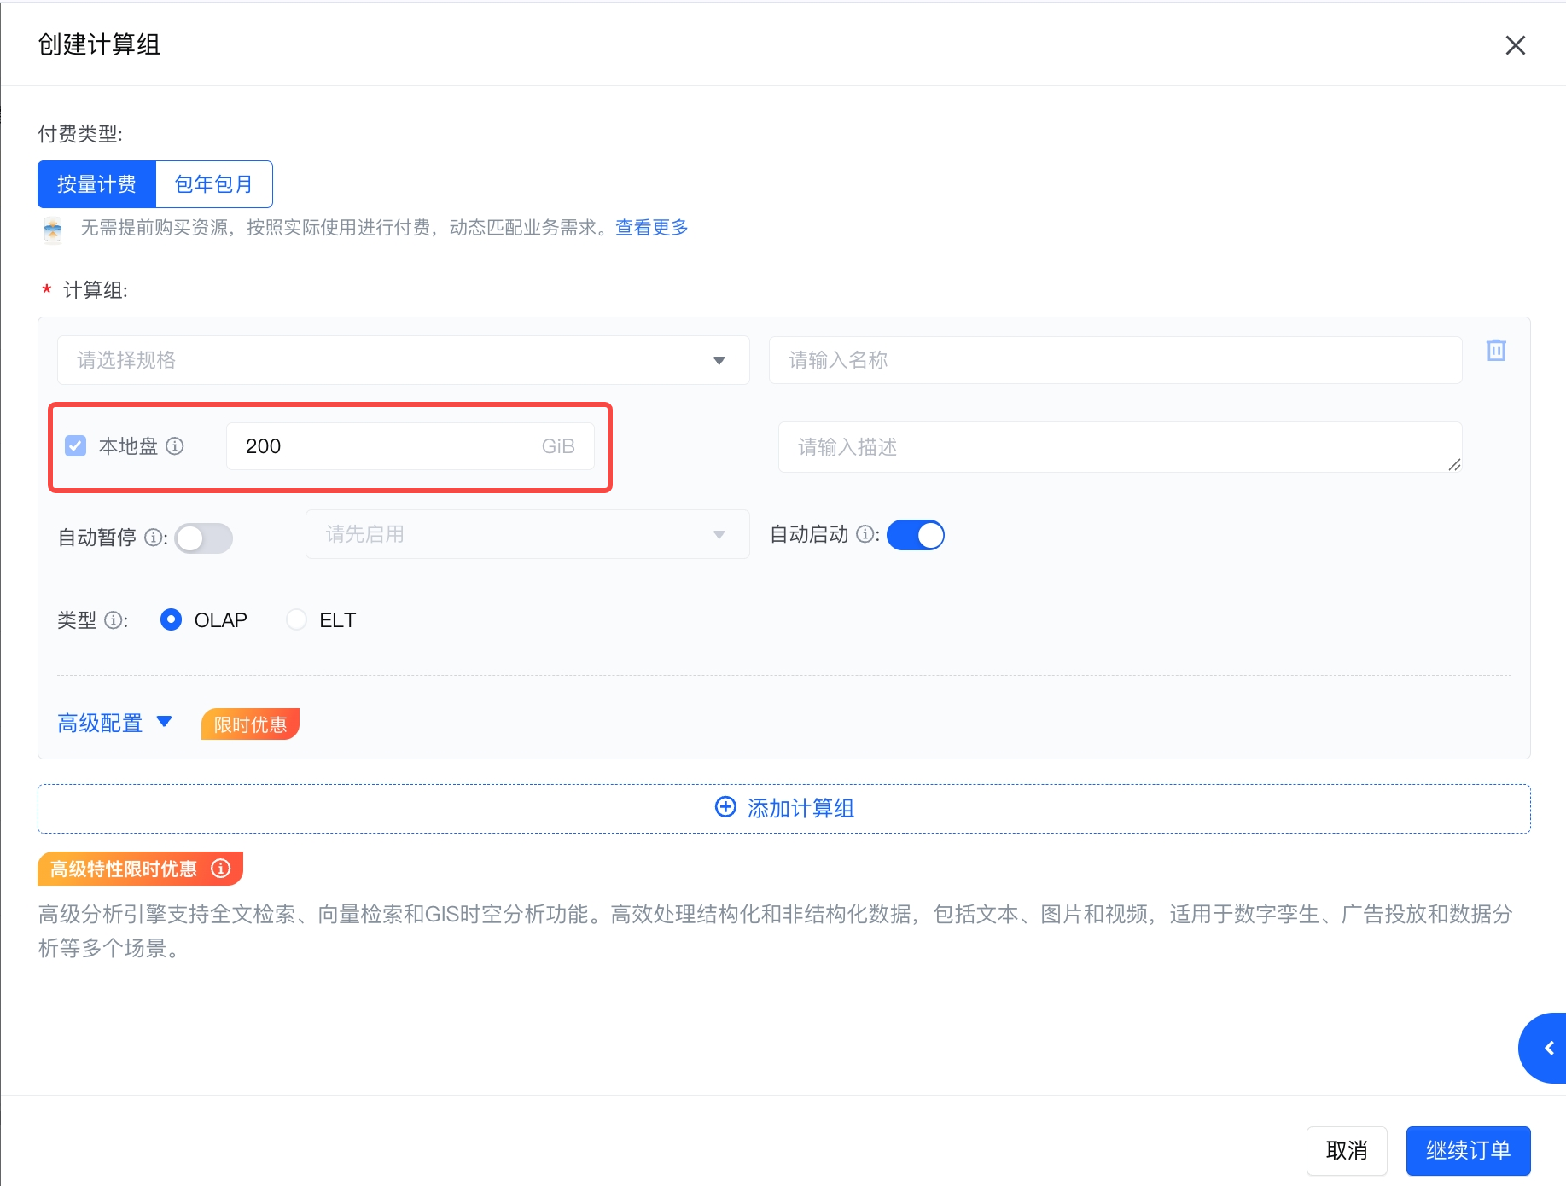The width and height of the screenshot is (1566, 1186).
Task: Click the 取消 button
Action: point(1347,1151)
